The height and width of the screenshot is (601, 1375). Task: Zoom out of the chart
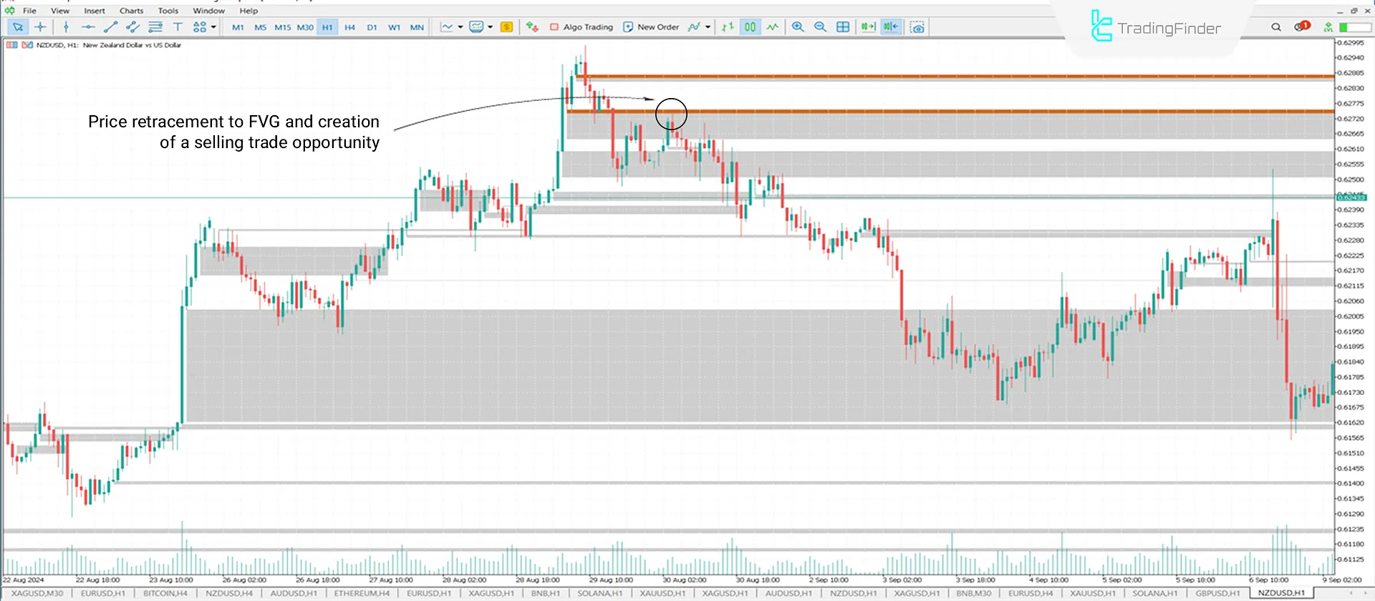tap(820, 27)
